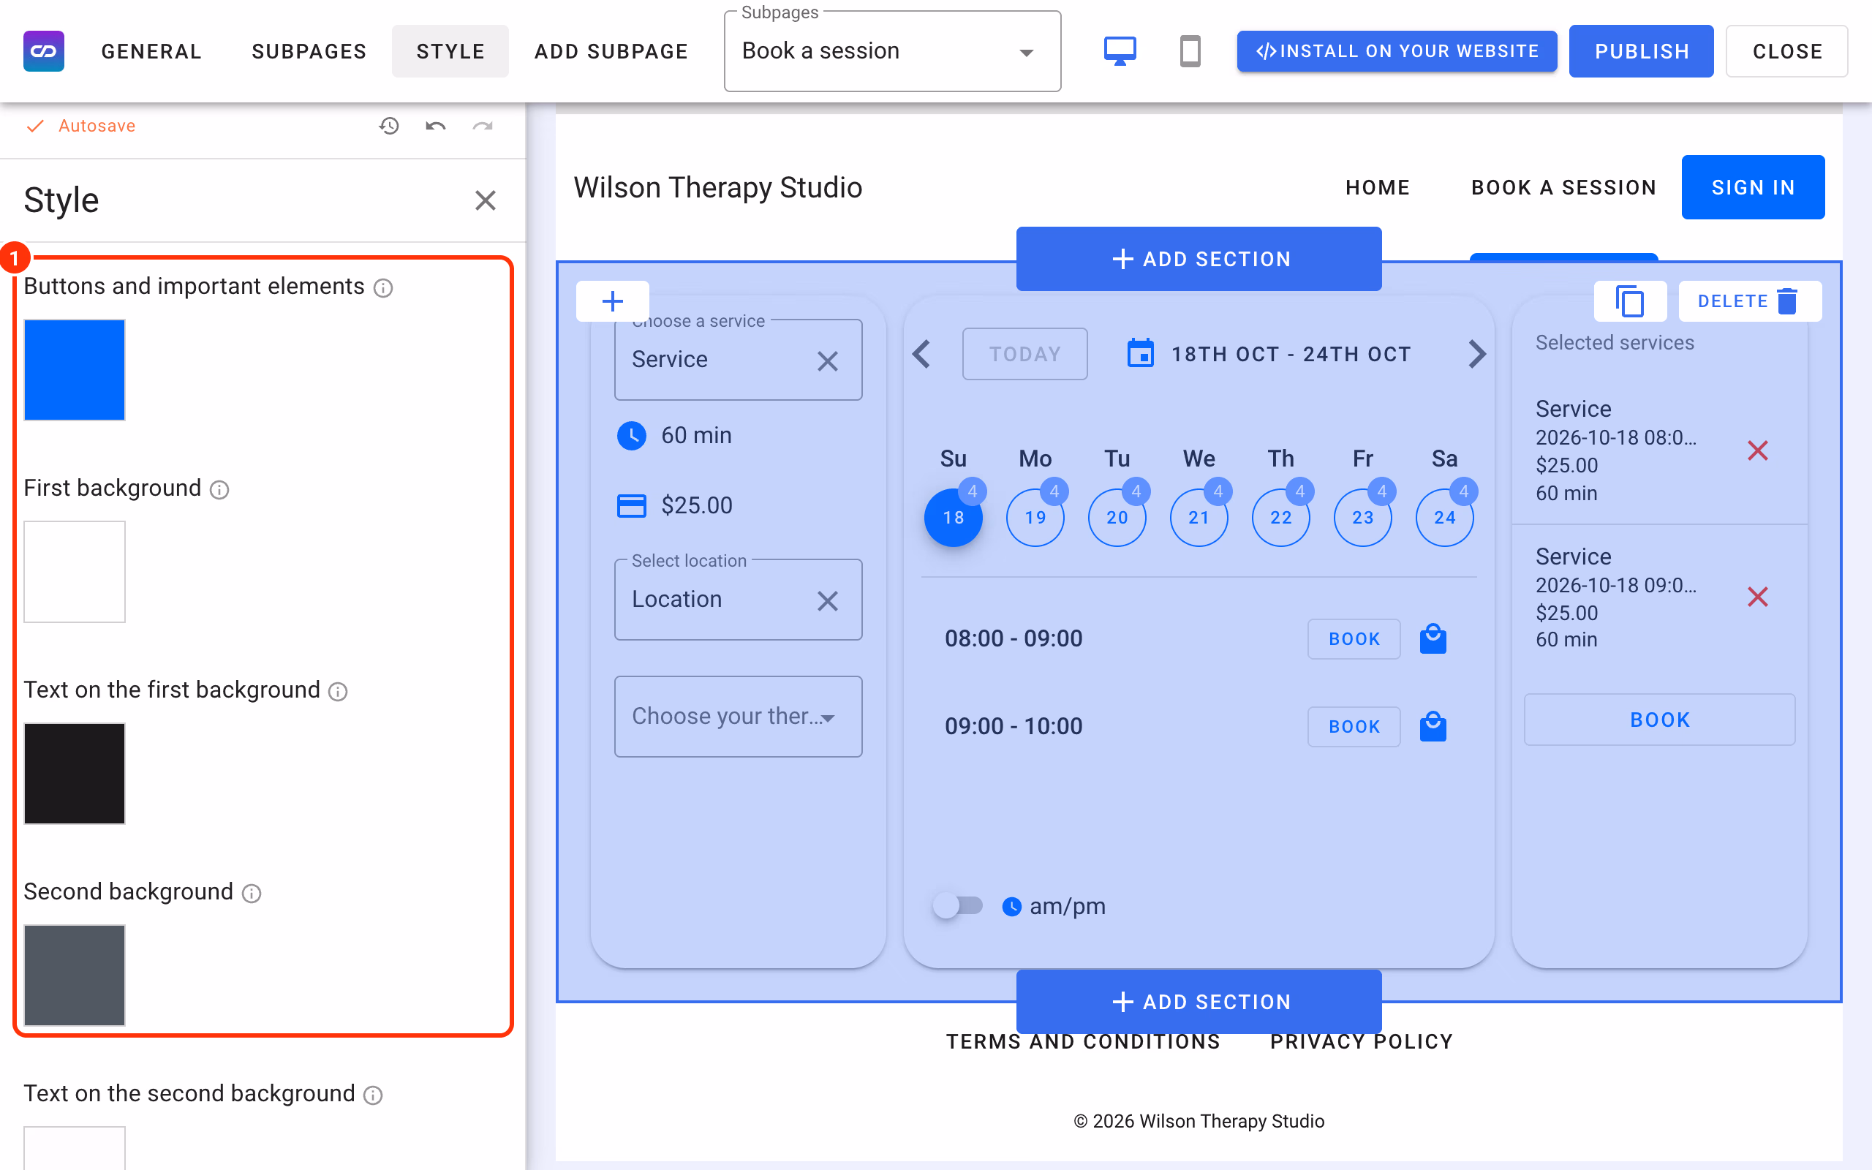Screen dimensions: 1872x1170
Task: Open Choose your therapist dropdown
Action: [x=738, y=717]
